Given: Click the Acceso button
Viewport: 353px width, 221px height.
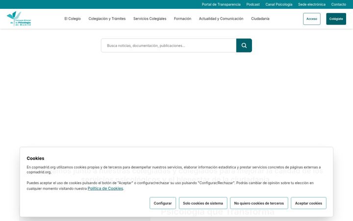Looking at the screenshot, I should 312,19.
